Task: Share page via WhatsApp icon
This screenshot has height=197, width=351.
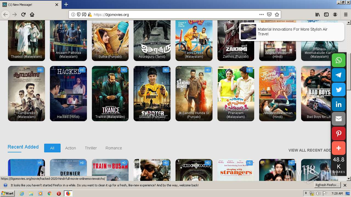Action: pyautogui.click(x=339, y=60)
